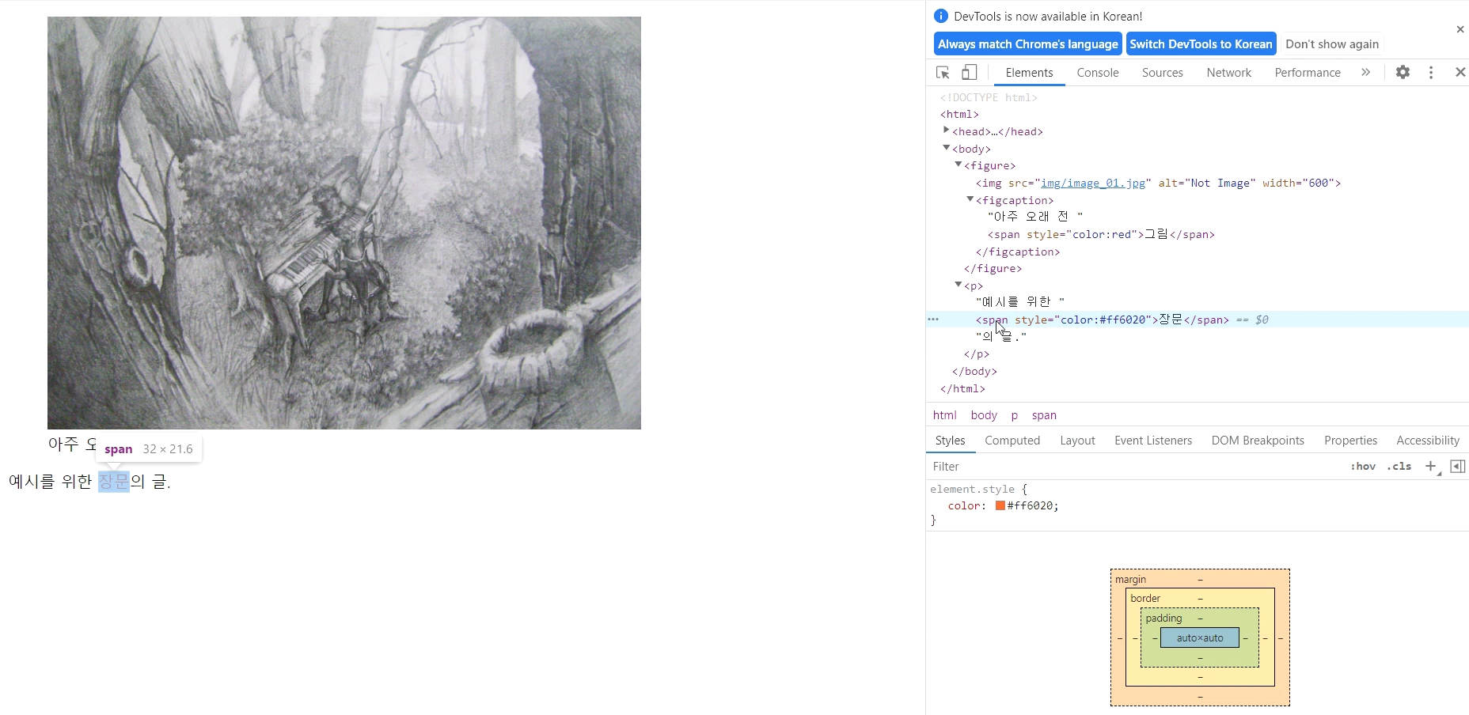The width and height of the screenshot is (1469, 715).
Task: Close the DevTools panel
Action: click(1460, 73)
